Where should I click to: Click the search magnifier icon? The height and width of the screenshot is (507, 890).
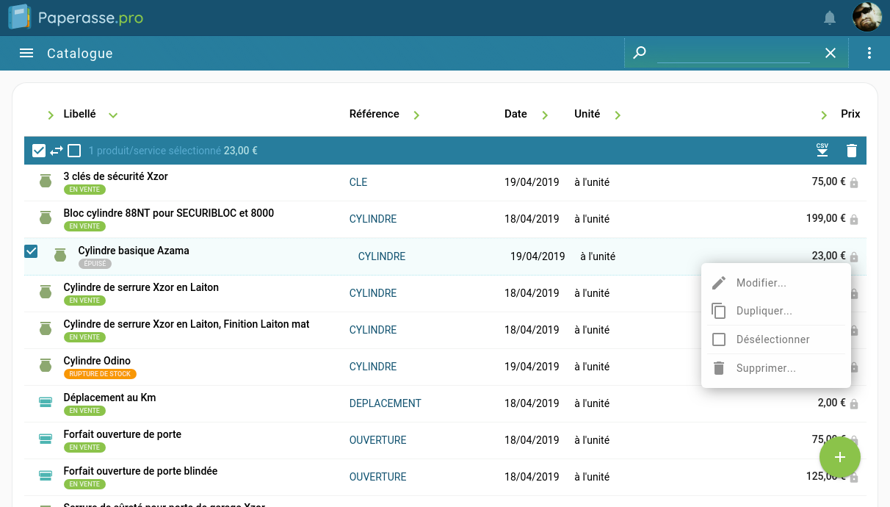pos(640,53)
